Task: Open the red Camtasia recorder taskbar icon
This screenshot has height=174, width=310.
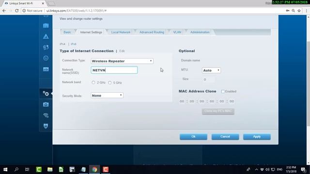Action: (x=106, y=170)
